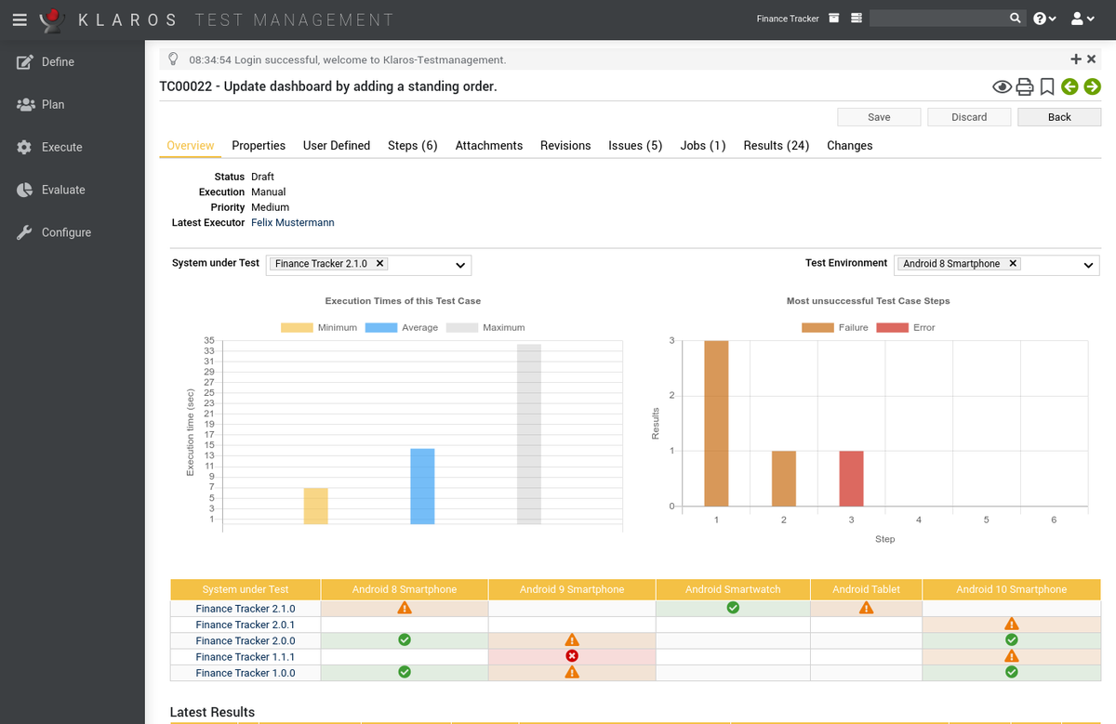Click warning icon for 2.0.1 Android 10 Smartphone

(x=1012, y=625)
